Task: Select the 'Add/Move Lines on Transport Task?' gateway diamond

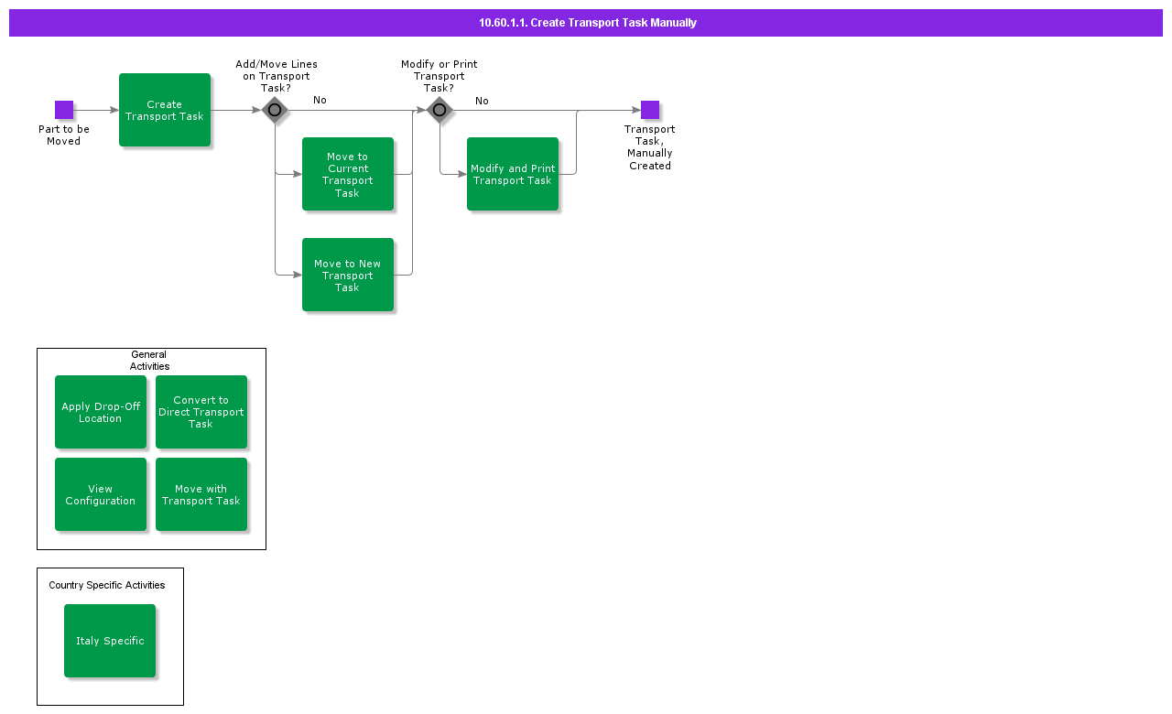Action: point(275,110)
